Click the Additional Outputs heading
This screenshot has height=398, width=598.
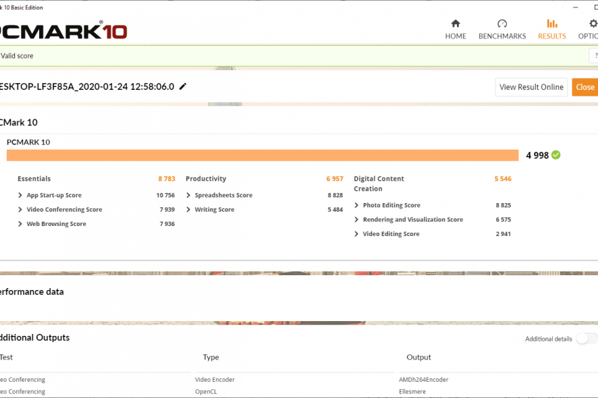tap(34, 337)
